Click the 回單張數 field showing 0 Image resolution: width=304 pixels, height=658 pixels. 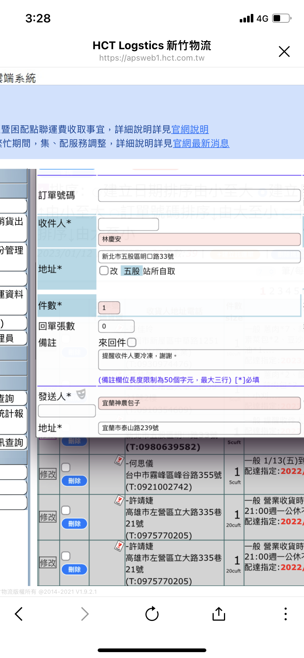(x=116, y=326)
